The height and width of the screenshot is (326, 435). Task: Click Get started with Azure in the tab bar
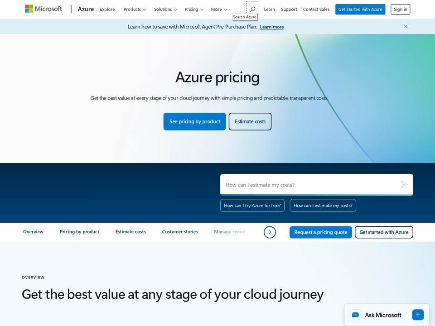384,232
